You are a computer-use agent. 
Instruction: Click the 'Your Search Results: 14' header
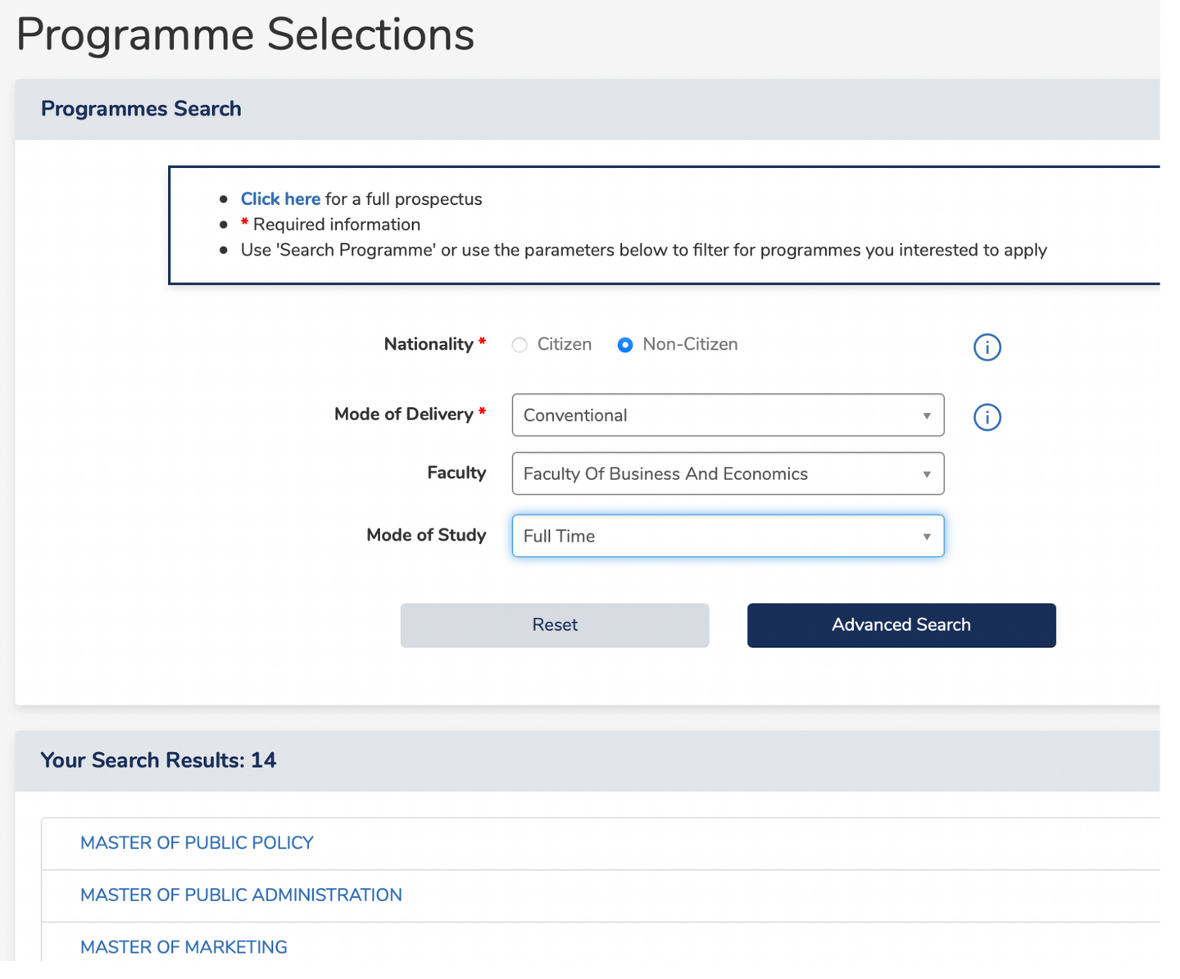click(158, 760)
